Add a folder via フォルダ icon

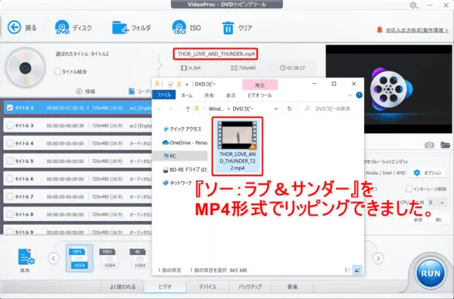pyautogui.click(x=120, y=28)
